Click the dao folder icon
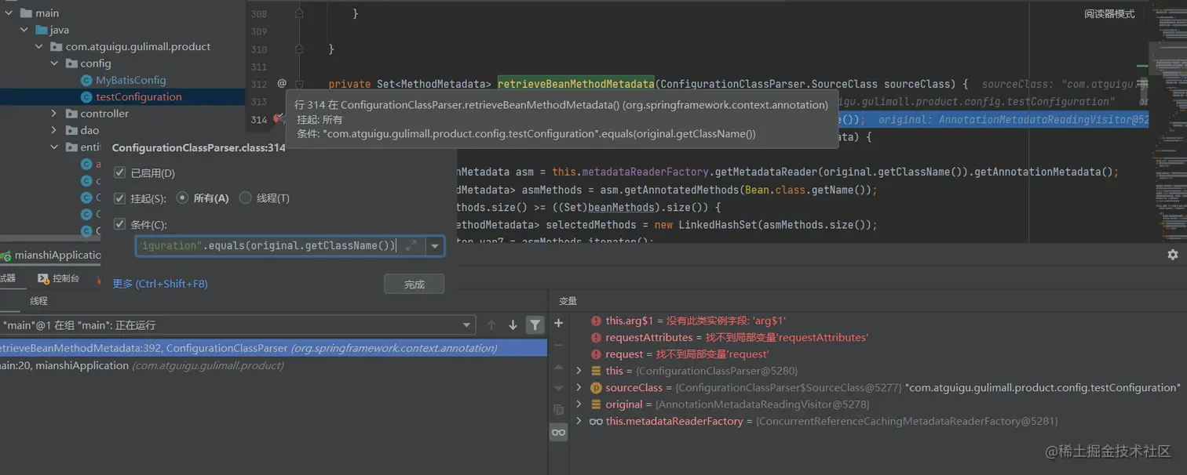Screen dimensions: 1187x475 click(x=71, y=130)
